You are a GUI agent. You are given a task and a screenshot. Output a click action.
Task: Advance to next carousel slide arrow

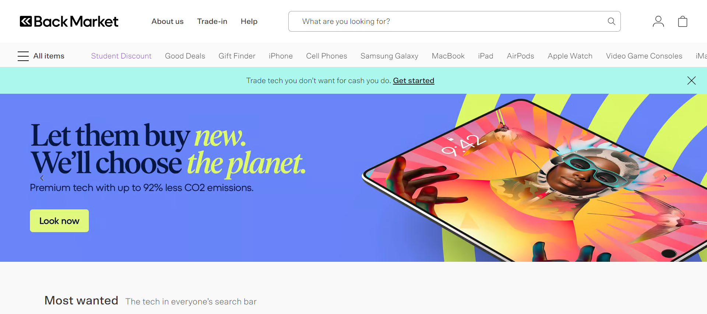coord(665,178)
